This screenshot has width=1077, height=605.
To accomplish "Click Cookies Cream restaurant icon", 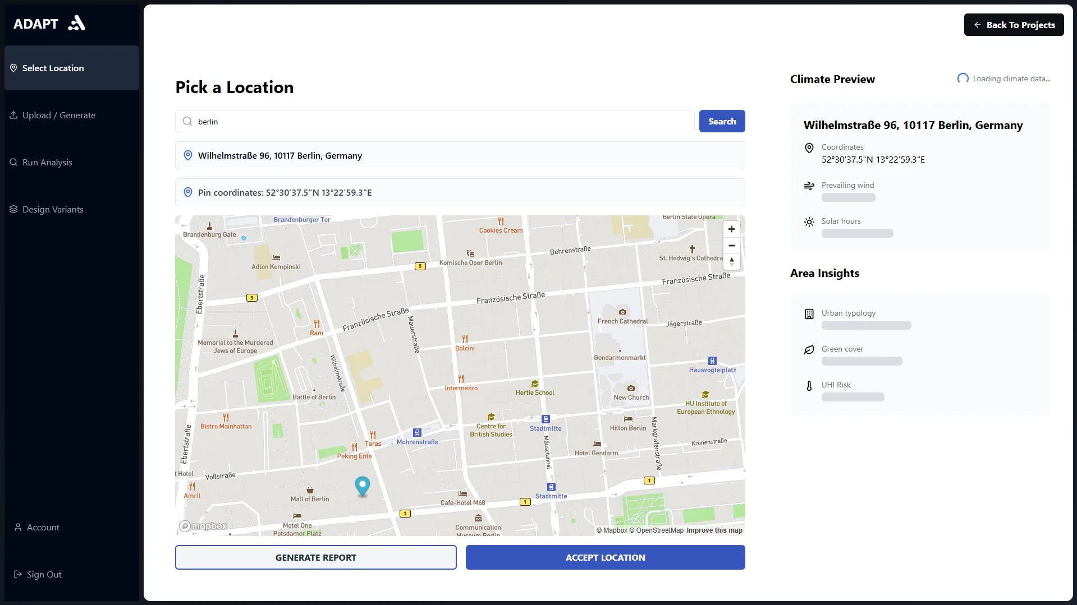I will (x=501, y=221).
